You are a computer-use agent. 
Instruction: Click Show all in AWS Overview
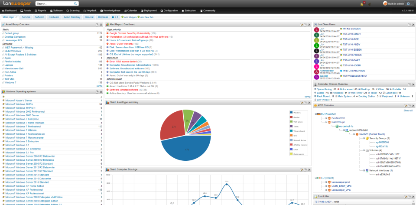tap(408, 111)
